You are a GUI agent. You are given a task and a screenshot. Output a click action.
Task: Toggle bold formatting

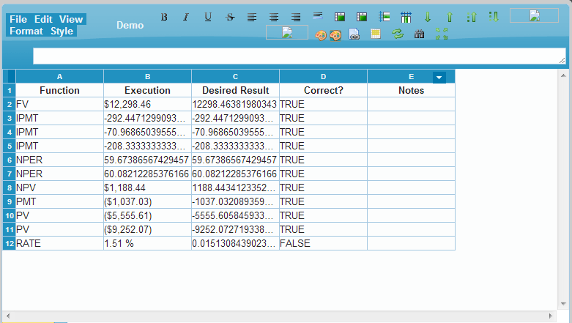[164, 17]
